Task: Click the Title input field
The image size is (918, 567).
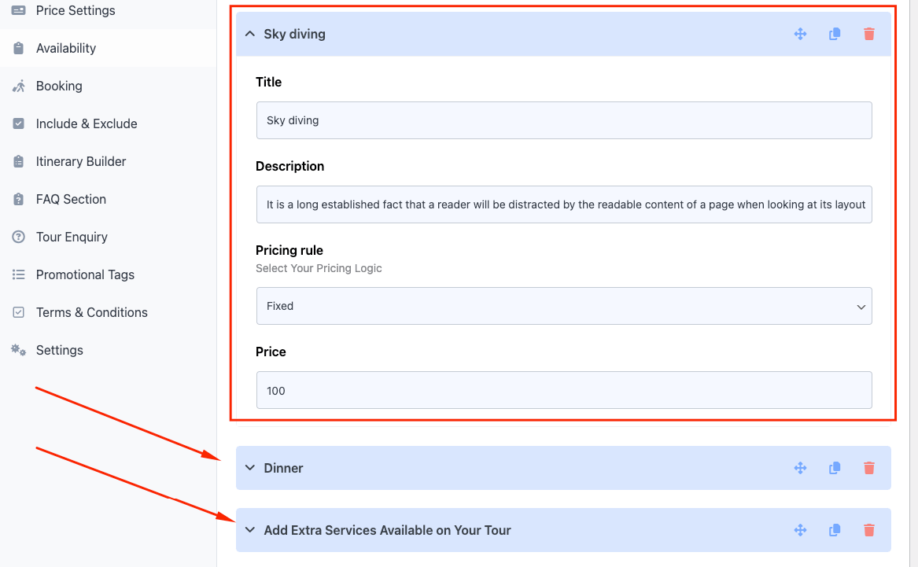Action: tap(564, 120)
